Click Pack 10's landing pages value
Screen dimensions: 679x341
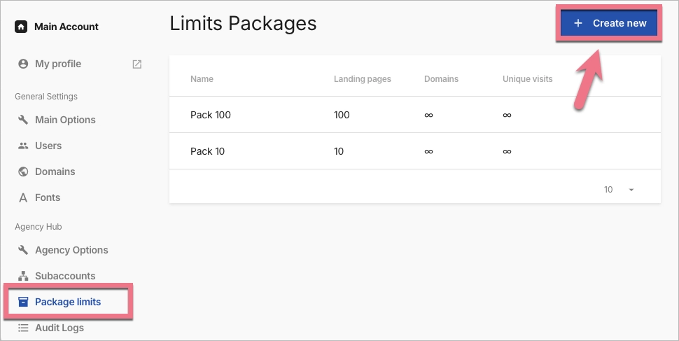(x=339, y=151)
